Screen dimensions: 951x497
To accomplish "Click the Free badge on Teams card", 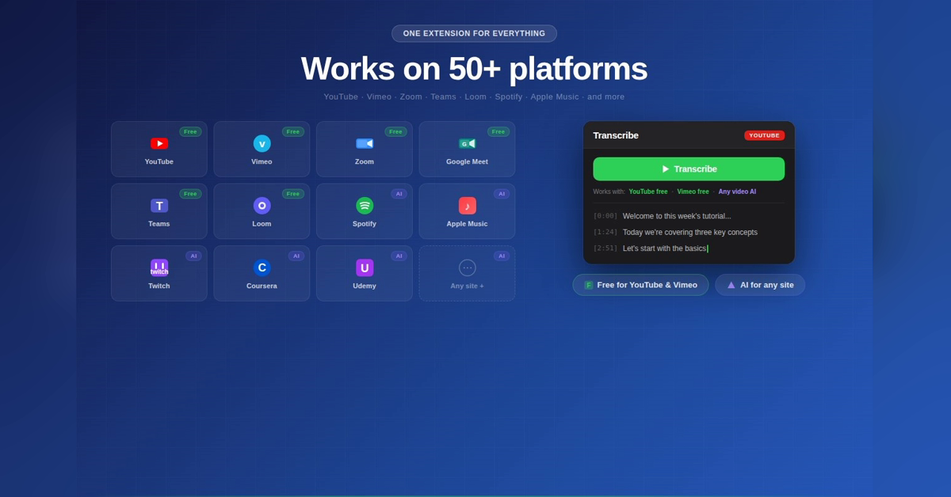I will point(190,194).
